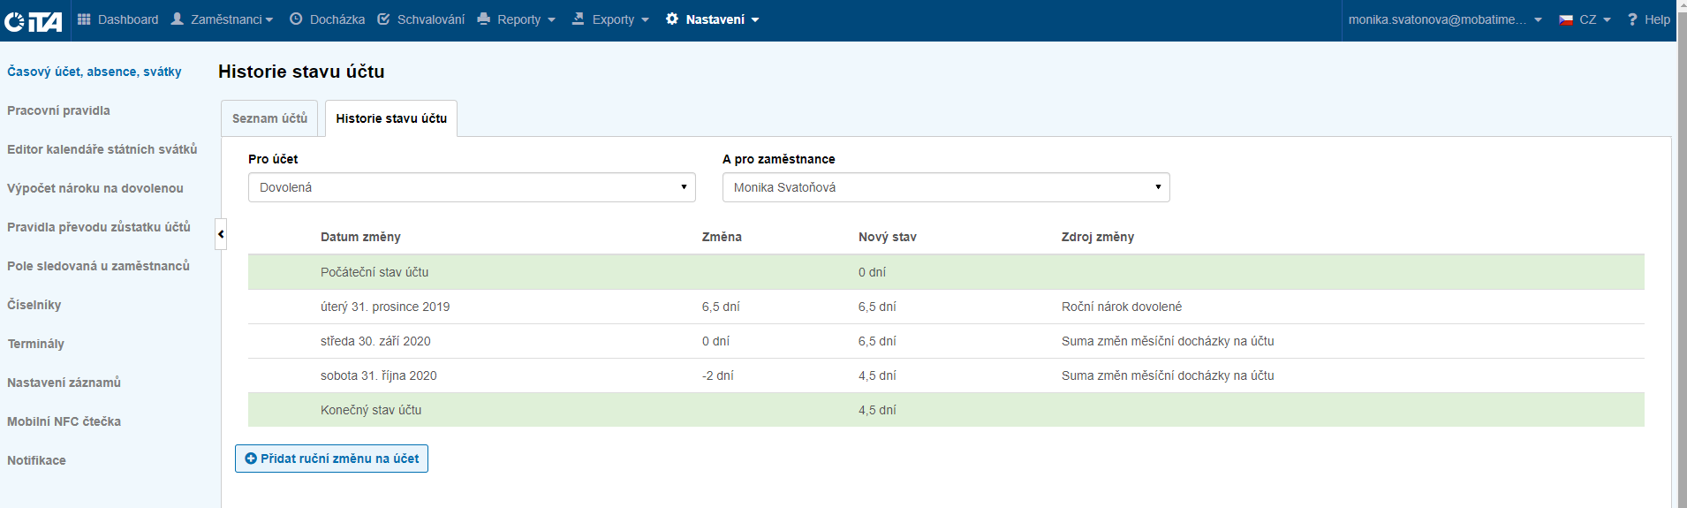The image size is (1687, 508).
Task: Open the Terminály settings section
Action: [x=36, y=344]
